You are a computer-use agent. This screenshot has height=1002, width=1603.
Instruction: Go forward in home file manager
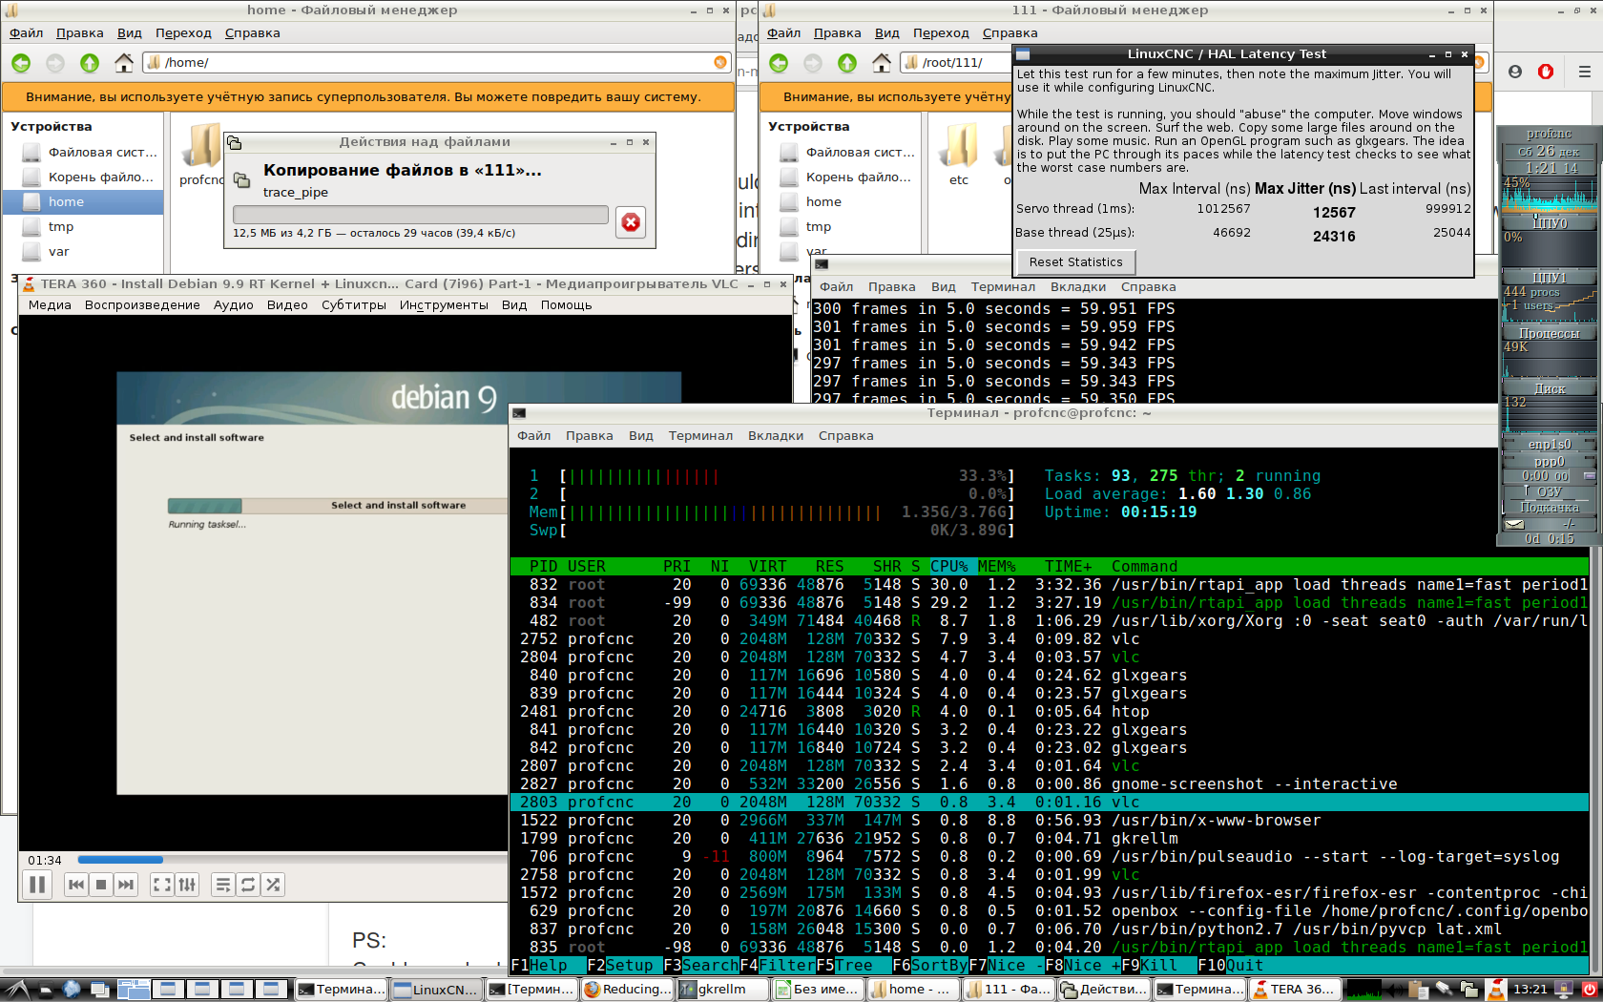[55, 63]
